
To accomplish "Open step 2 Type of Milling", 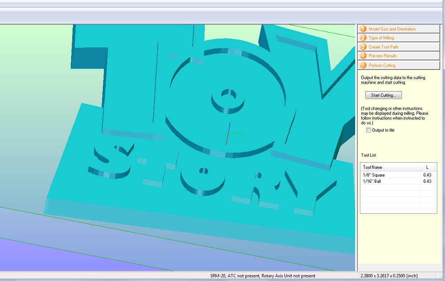I will click(x=399, y=38).
